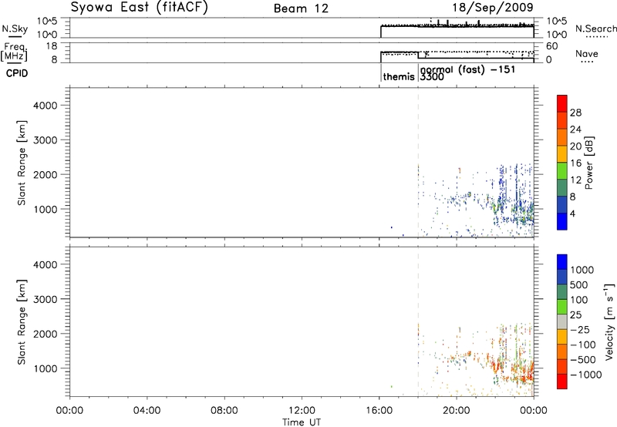Image resolution: width=617 pixels, height=427 pixels.
Task: Pick the bright green 25–100 Velocity colorbar segment
Action: (x=562, y=307)
